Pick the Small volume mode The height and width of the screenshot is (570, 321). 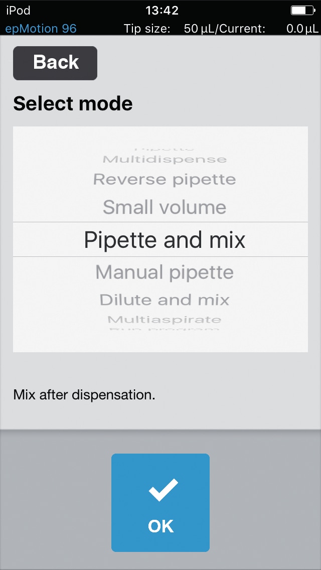pyautogui.click(x=165, y=207)
